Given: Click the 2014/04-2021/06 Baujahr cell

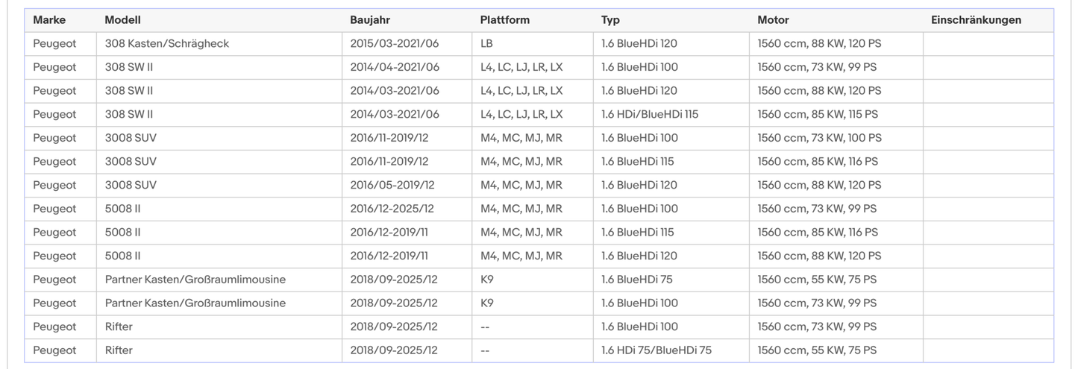Looking at the screenshot, I should (x=395, y=67).
